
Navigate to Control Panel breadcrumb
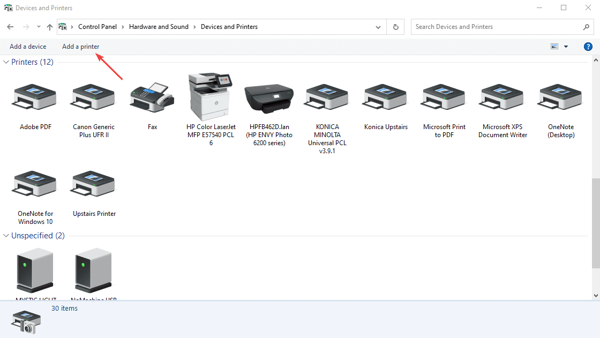(97, 27)
